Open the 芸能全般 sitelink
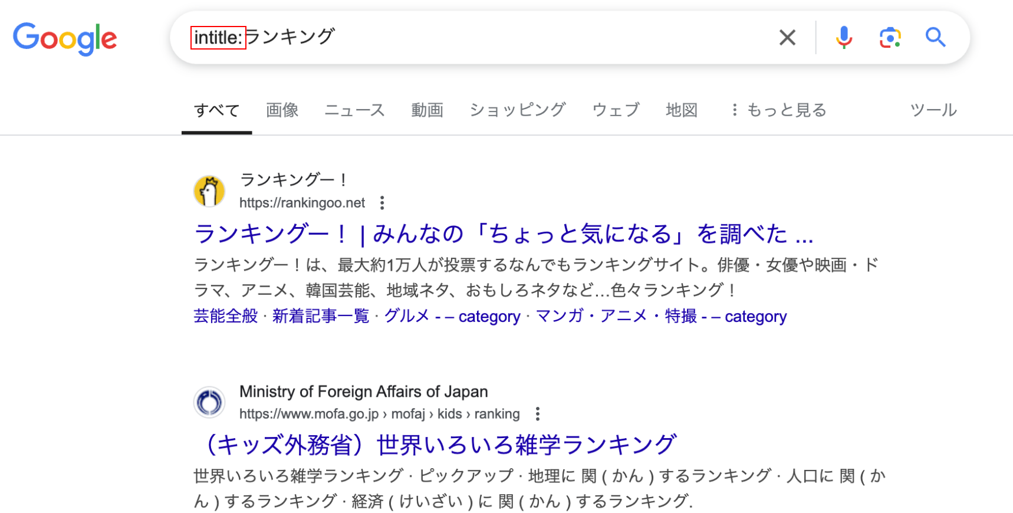Viewport: 1013px width, 513px height. [x=226, y=316]
